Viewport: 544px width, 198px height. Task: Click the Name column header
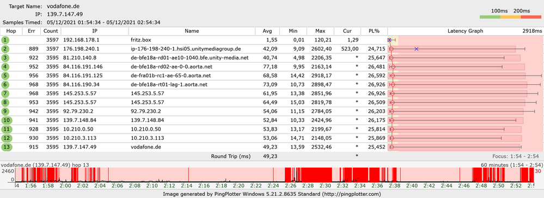(x=192, y=31)
